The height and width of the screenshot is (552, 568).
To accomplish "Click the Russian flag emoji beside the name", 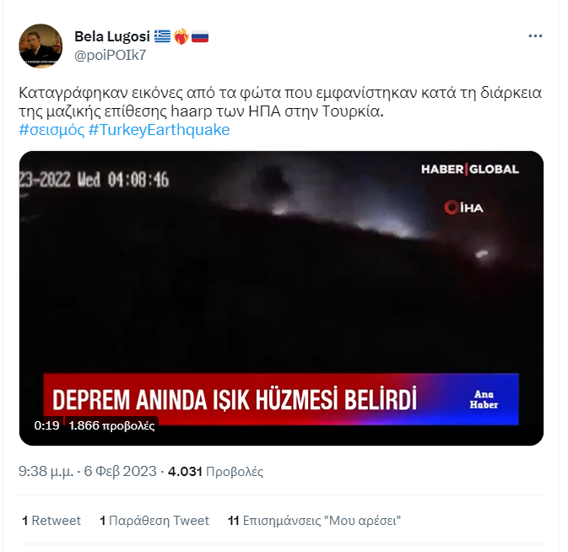I will click(200, 36).
